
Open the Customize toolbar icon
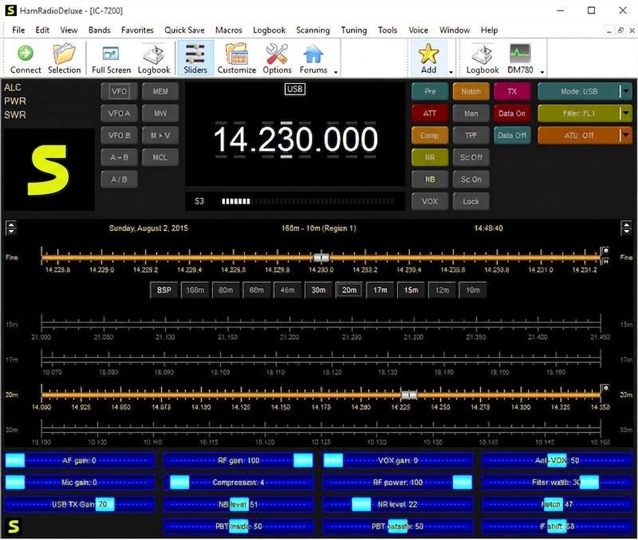click(x=236, y=58)
